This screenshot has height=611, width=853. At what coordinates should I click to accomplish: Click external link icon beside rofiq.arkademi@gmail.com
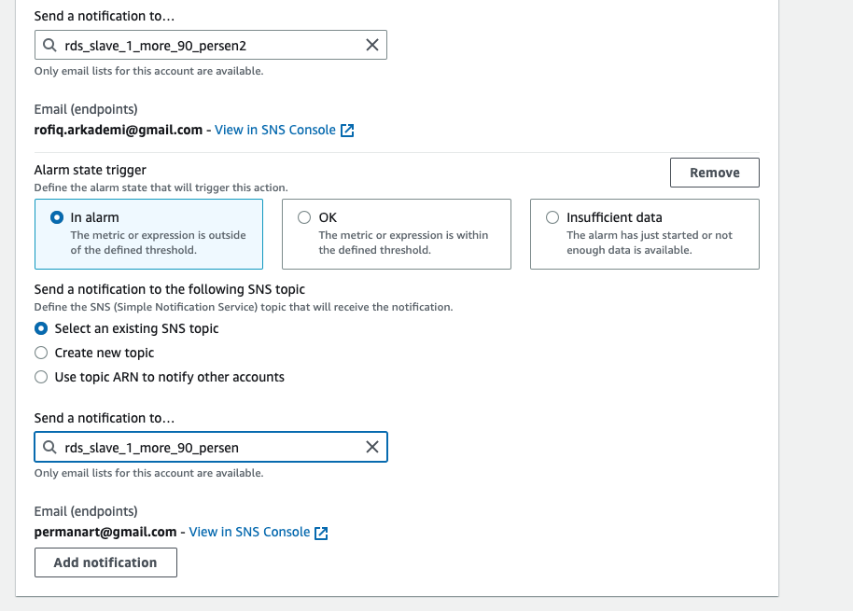coord(347,131)
